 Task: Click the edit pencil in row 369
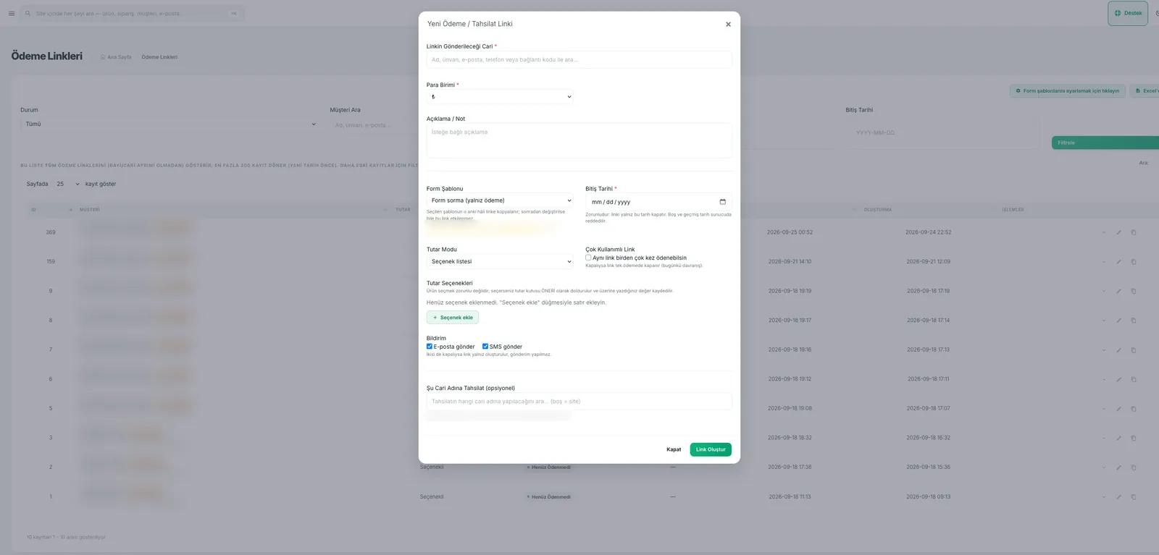tap(1118, 232)
